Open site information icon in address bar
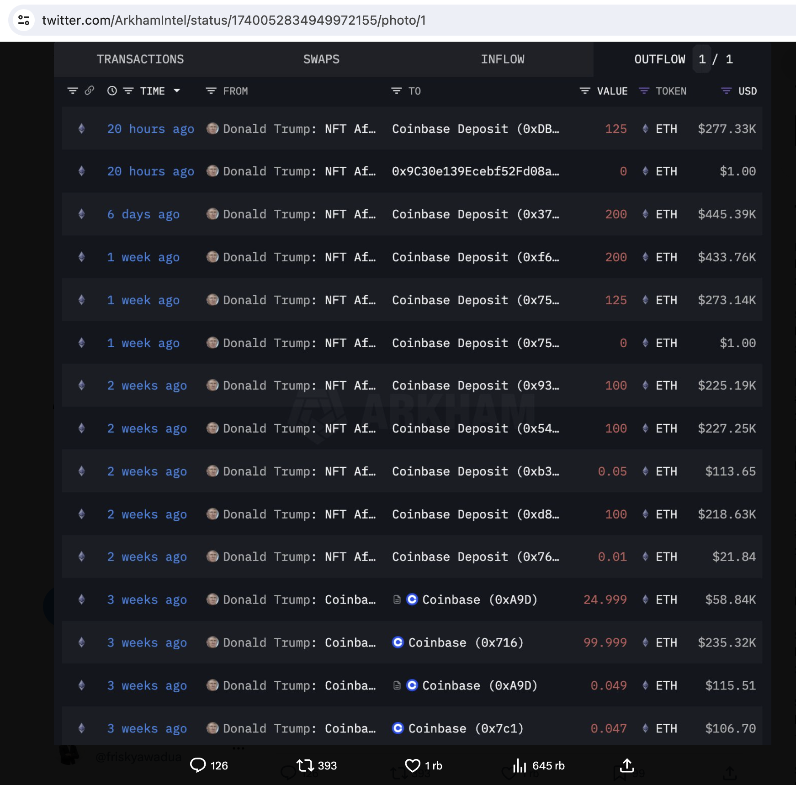This screenshot has height=785, width=796. point(23,20)
